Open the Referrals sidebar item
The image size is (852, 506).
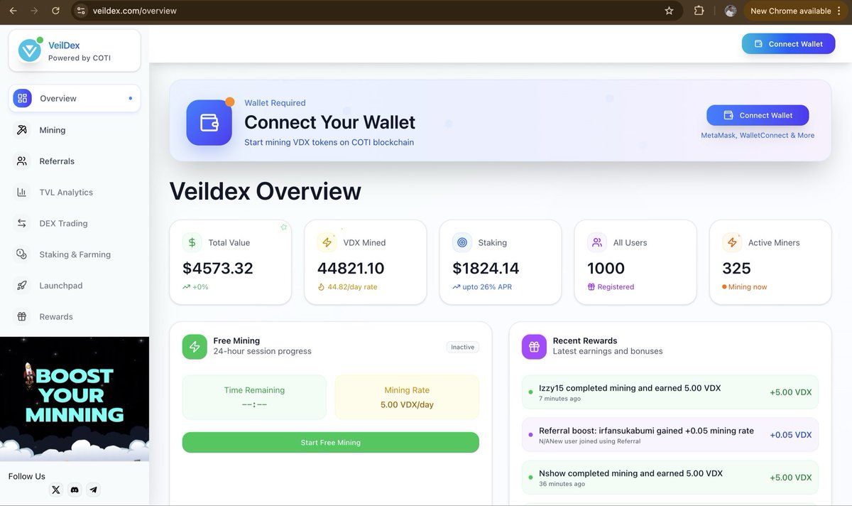[x=75, y=161]
